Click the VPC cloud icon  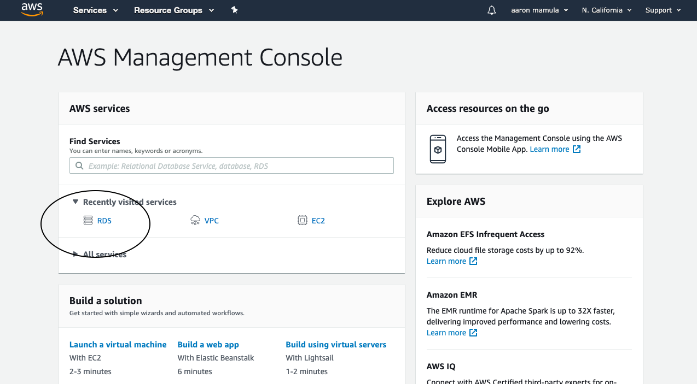[195, 221]
